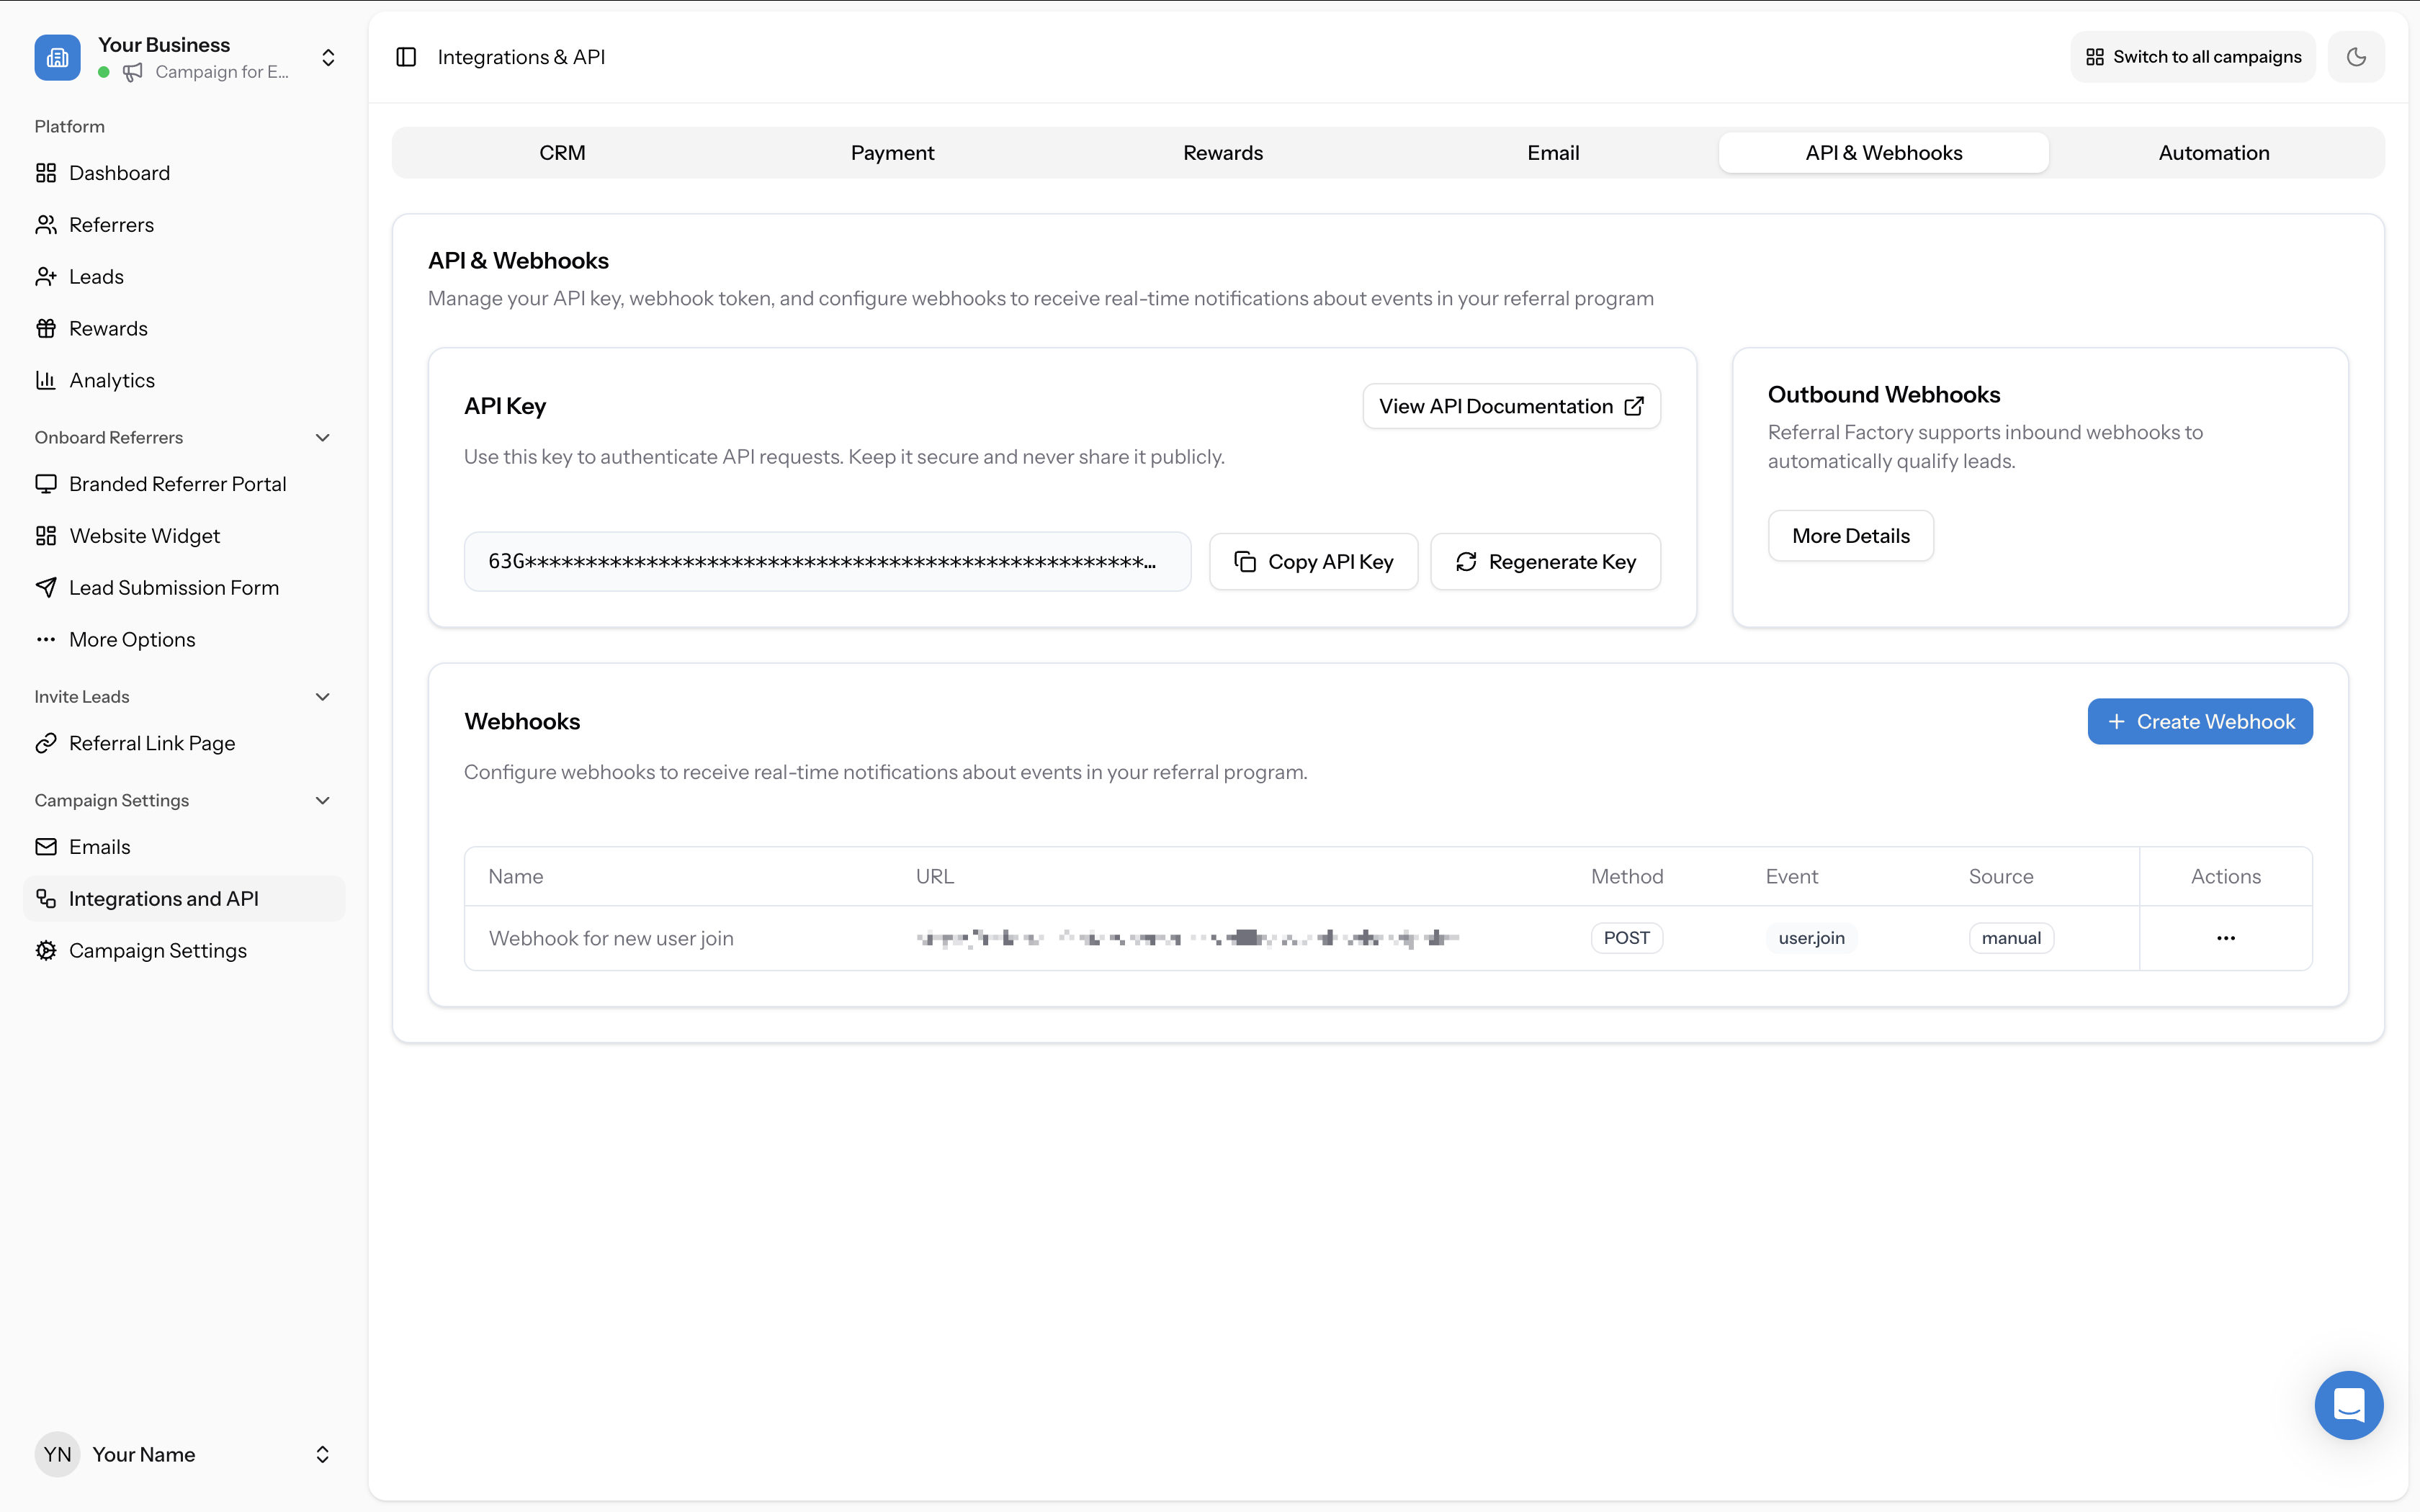This screenshot has height=1512, width=2420.
Task: Open the Dashboard from the sidebar
Action: (x=120, y=172)
